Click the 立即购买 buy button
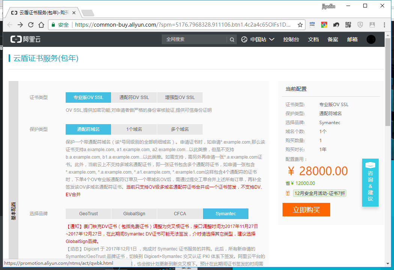 (306, 210)
